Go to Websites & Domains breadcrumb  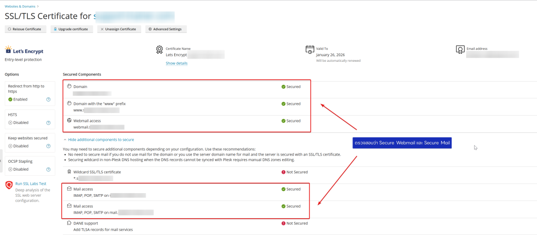pyautogui.click(x=20, y=6)
